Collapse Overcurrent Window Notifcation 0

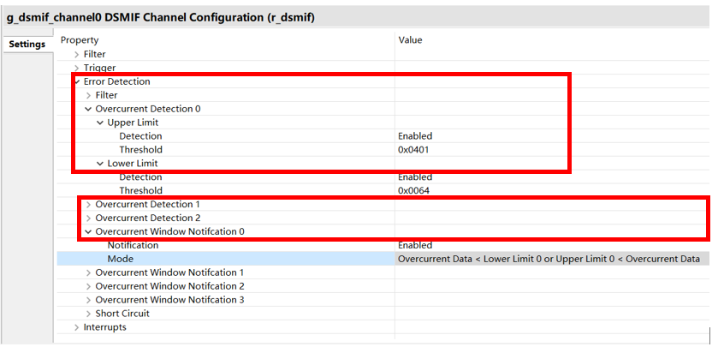click(89, 231)
